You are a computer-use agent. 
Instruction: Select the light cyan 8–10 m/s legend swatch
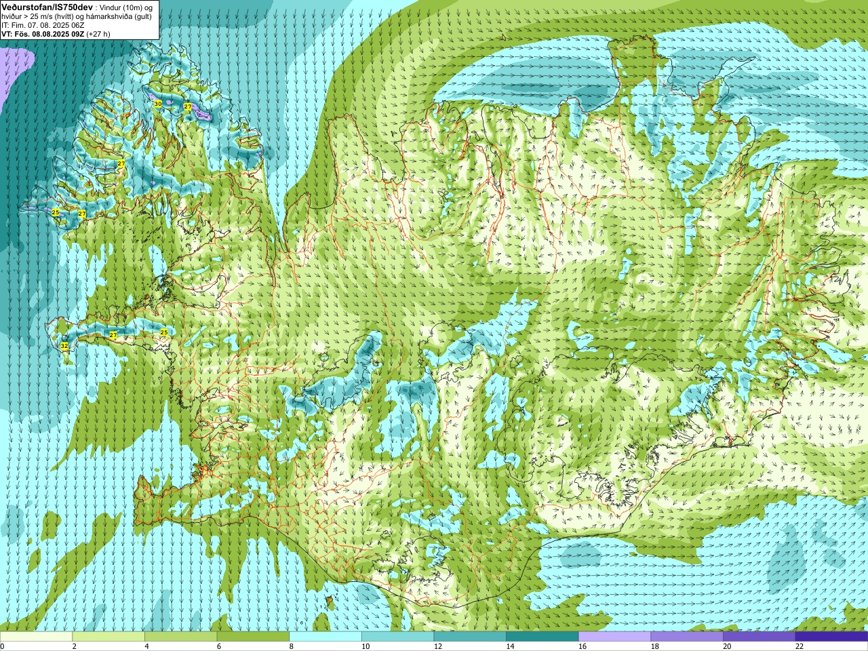click(x=325, y=637)
